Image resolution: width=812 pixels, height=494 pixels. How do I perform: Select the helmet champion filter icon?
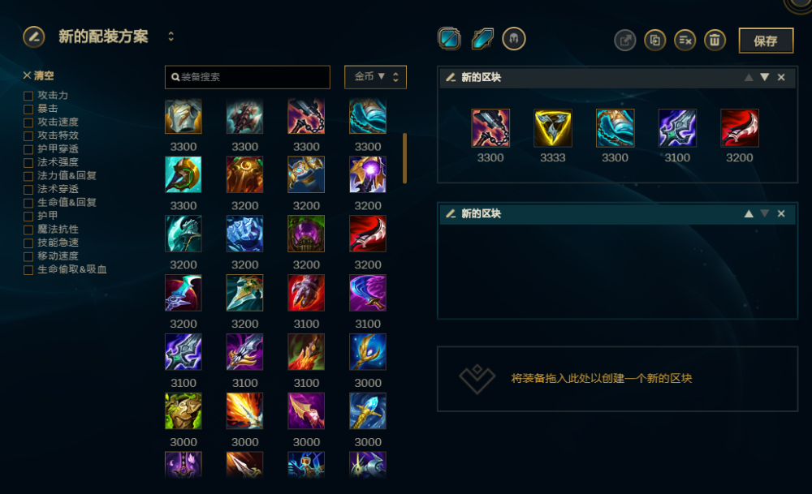pyautogui.click(x=514, y=39)
